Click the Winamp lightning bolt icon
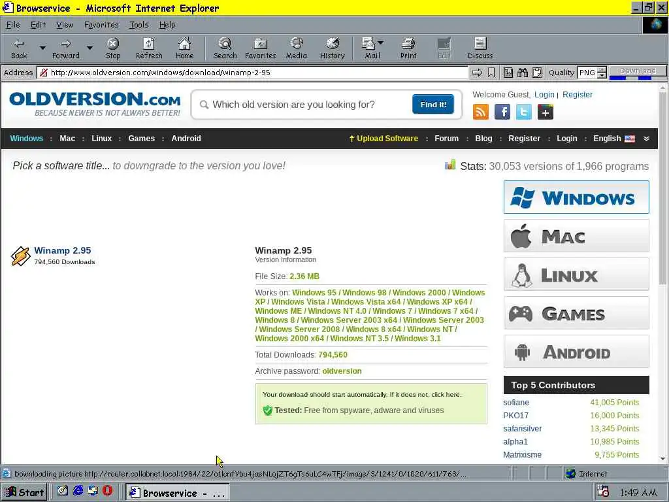 pyautogui.click(x=20, y=256)
